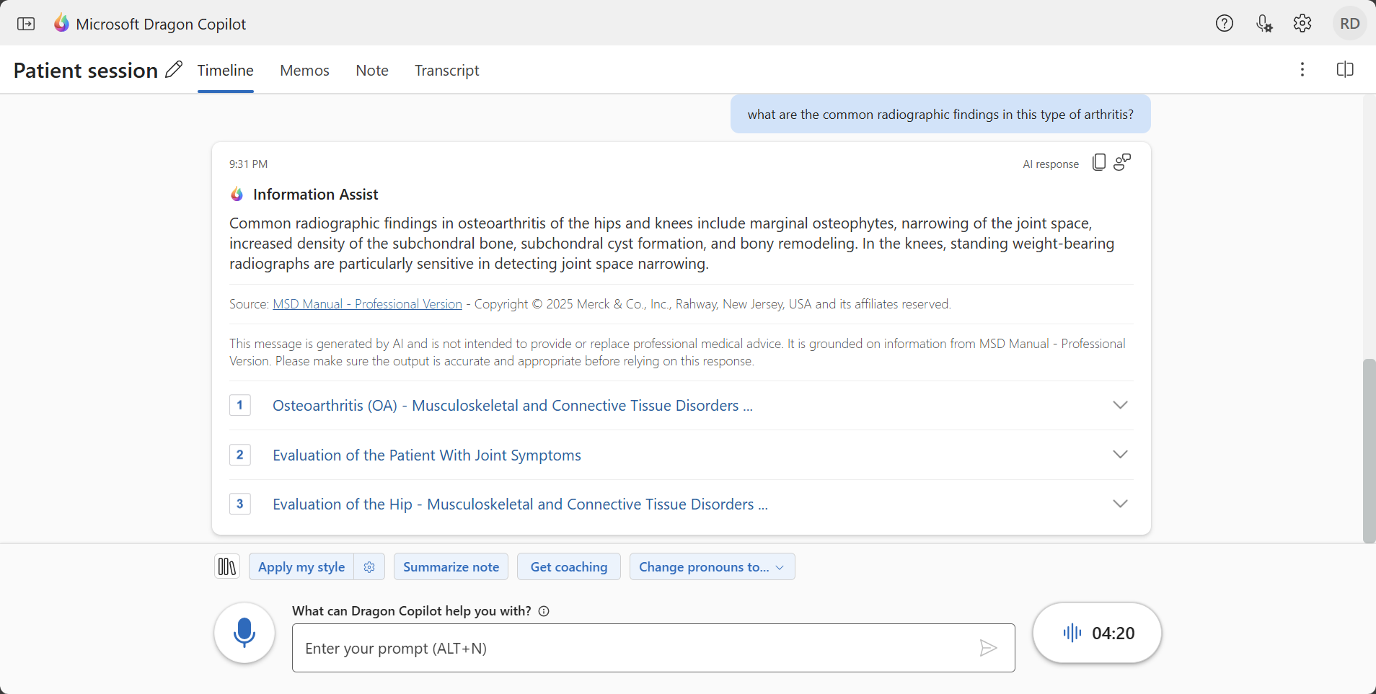Open the RD user profile avatar

1350,24
